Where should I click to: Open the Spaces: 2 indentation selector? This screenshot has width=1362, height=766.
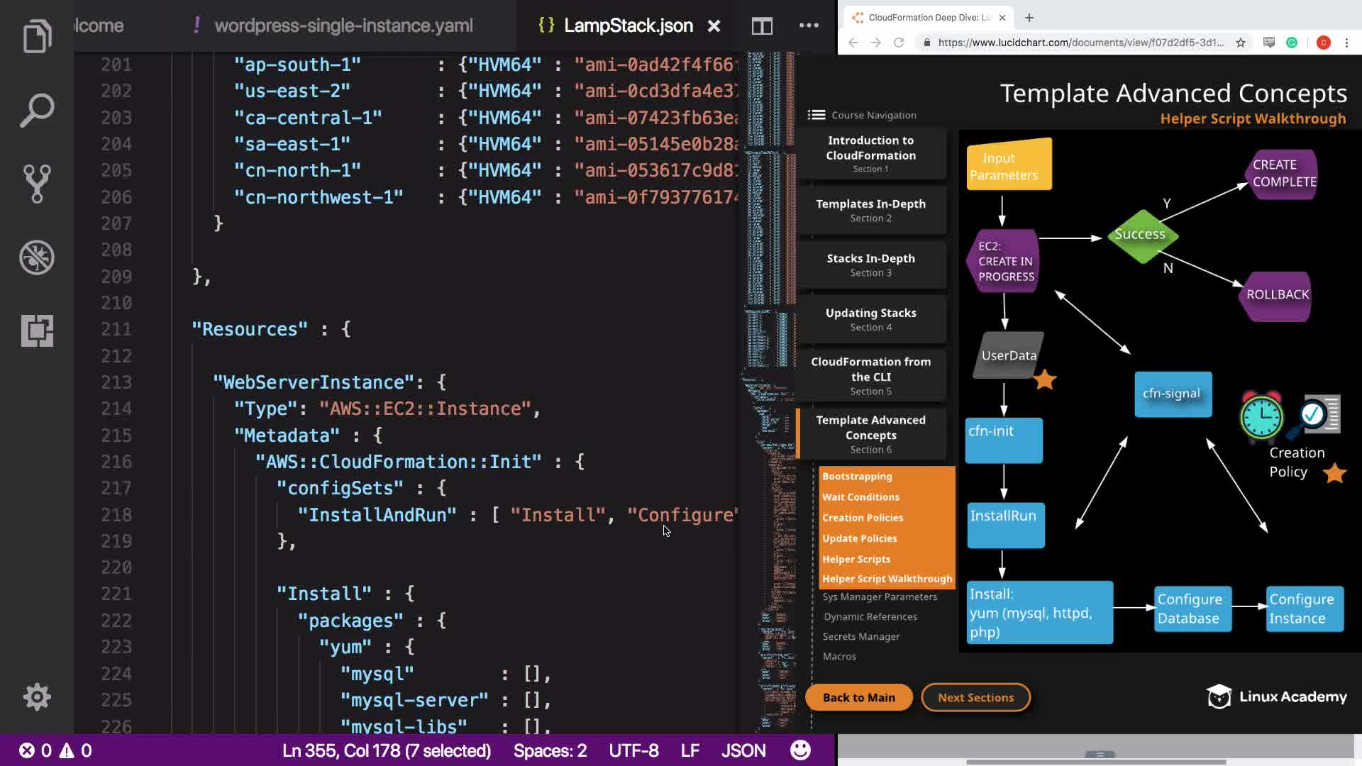pyautogui.click(x=550, y=750)
